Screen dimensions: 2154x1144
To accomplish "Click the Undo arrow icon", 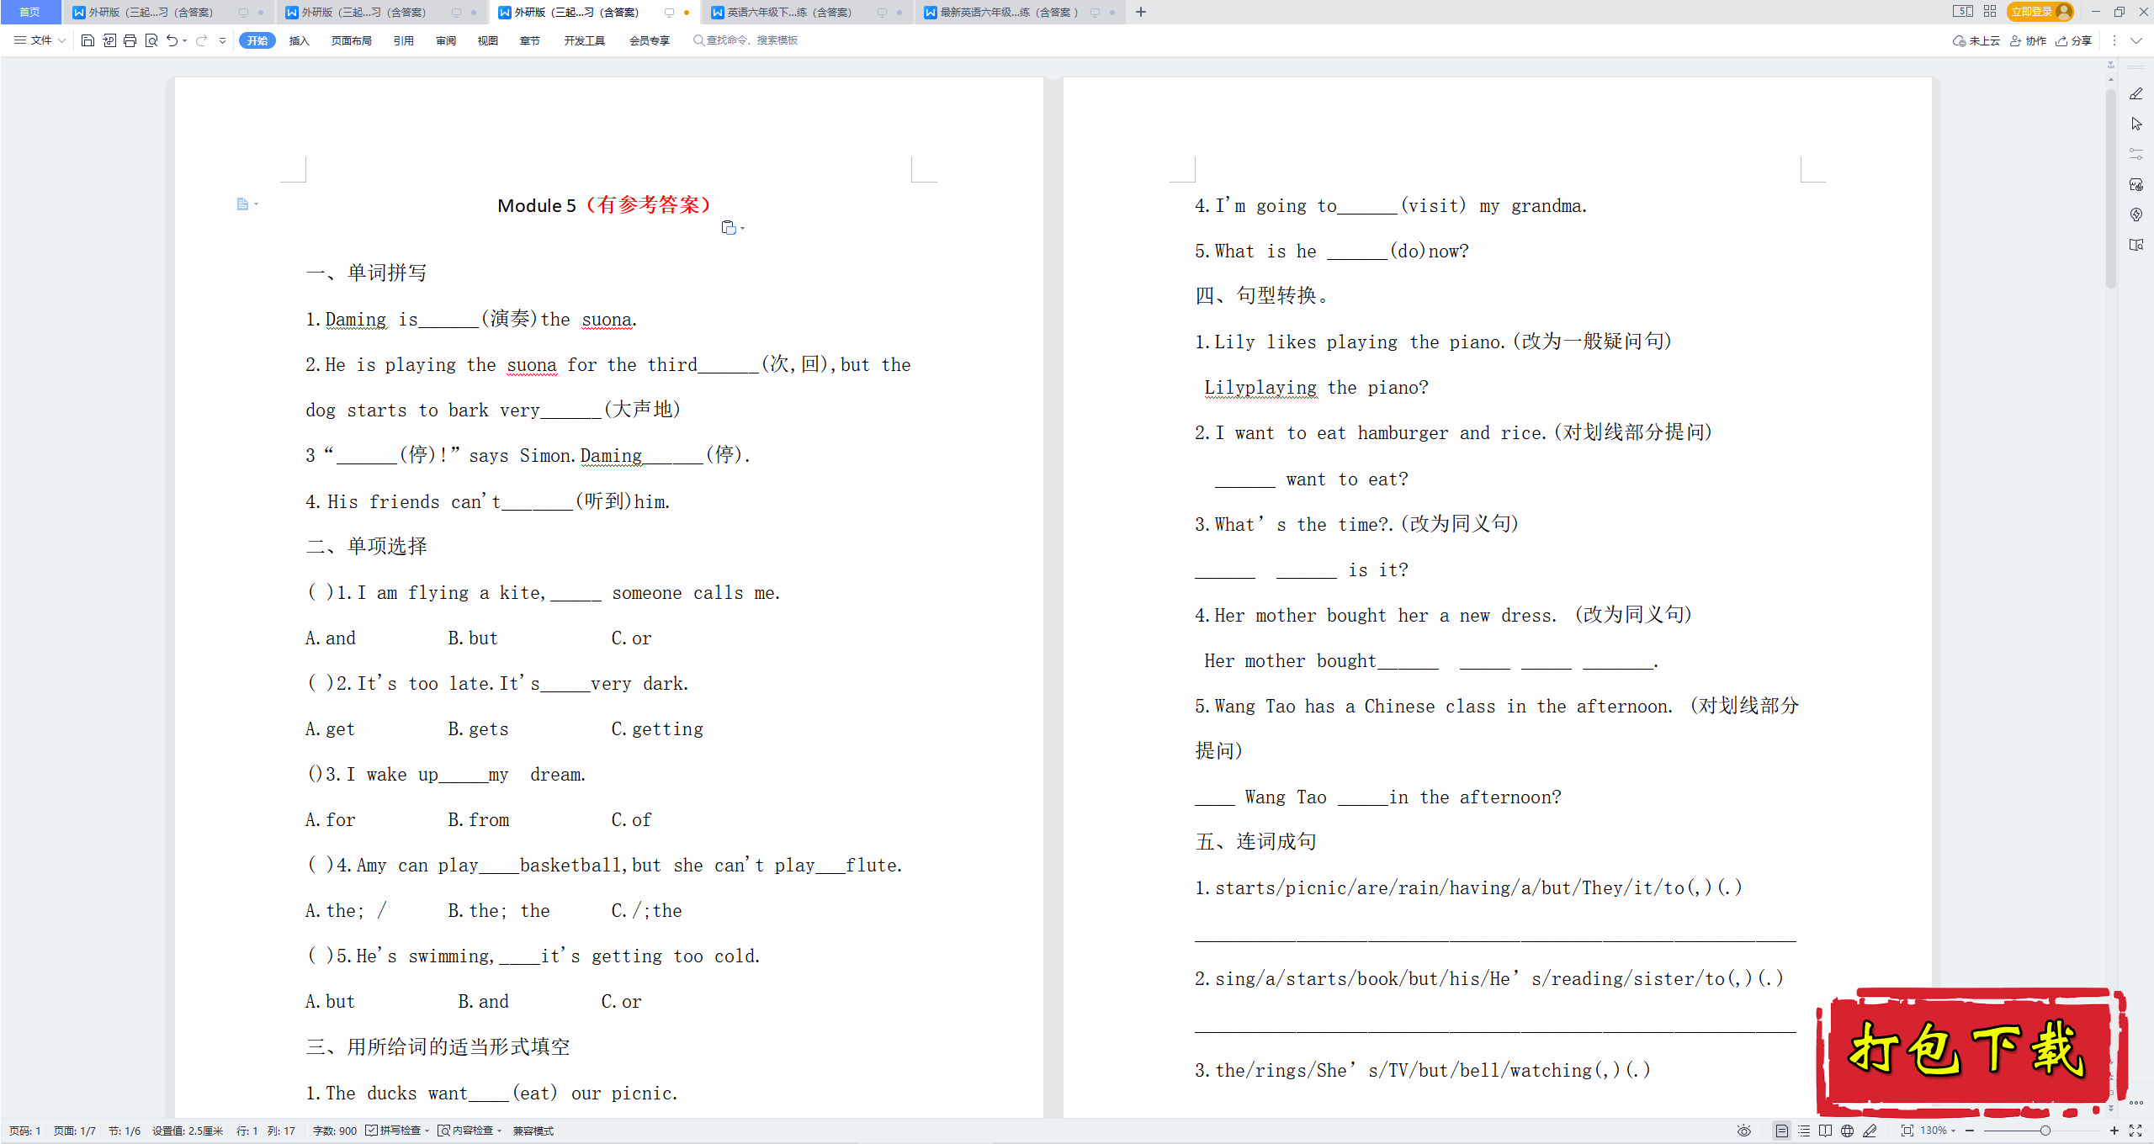I will [172, 40].
